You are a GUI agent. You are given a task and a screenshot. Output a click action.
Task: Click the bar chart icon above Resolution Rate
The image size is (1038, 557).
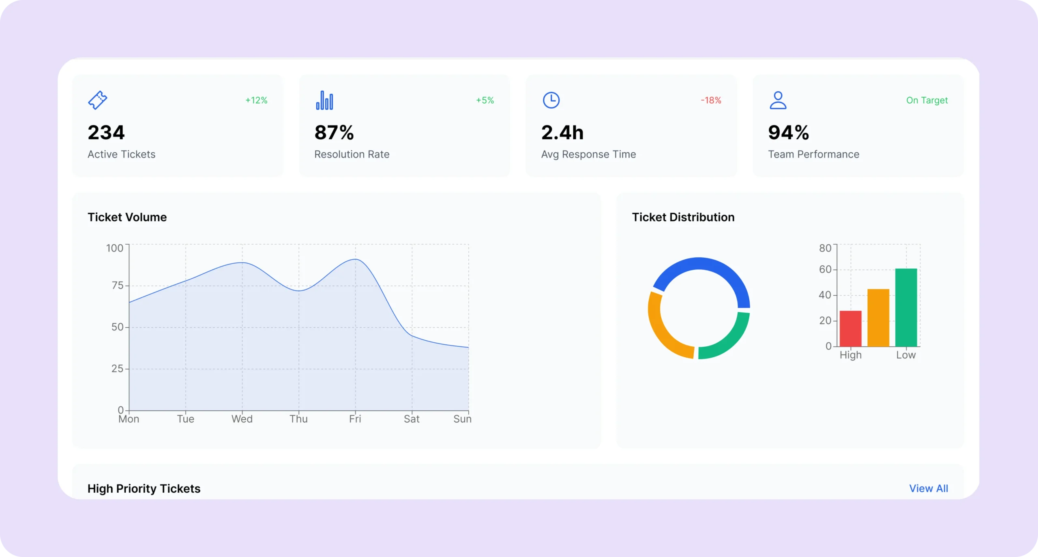tap(324, 100)
